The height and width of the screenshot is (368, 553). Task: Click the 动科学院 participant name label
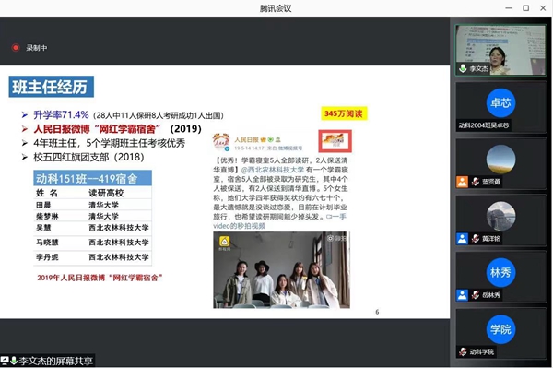(x=482, y=351)
